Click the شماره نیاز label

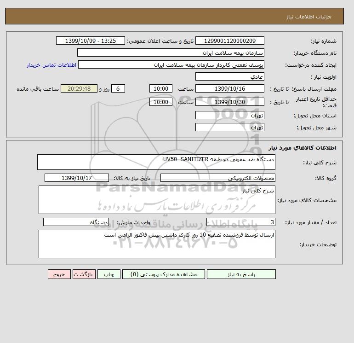[324, 41]
